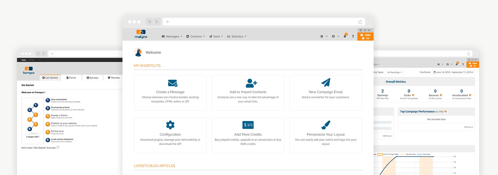
Task: Click the new tab plus in center browser
Action: point(168,22)
